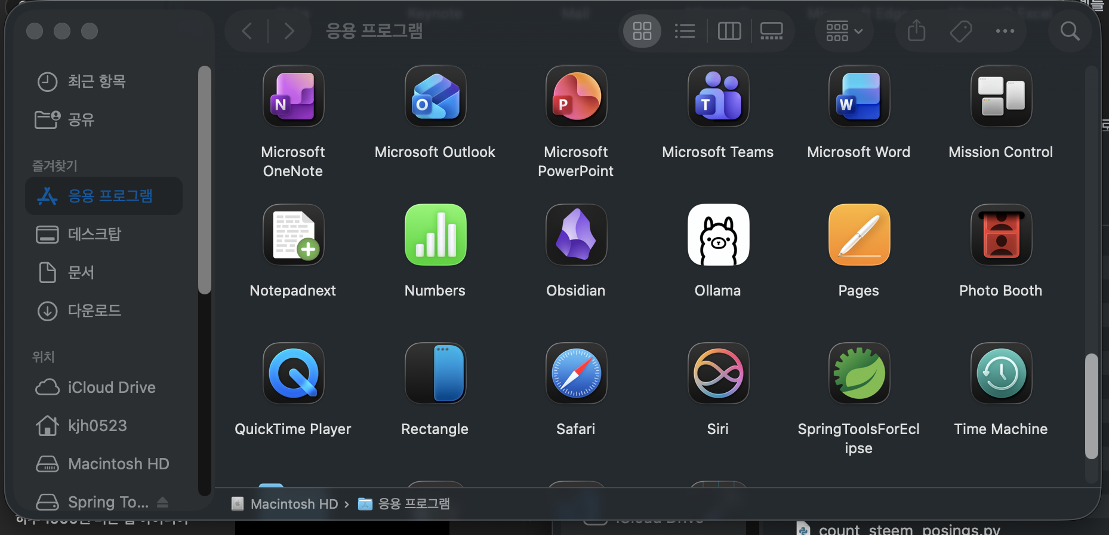1109x535 pixels.
Task: Open 공유 in the sidebar
Action: point(104,119)
